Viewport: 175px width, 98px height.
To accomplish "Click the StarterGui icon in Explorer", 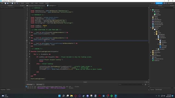I will coord(153,28).
